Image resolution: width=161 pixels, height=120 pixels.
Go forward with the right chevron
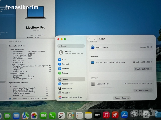(95, 39)
